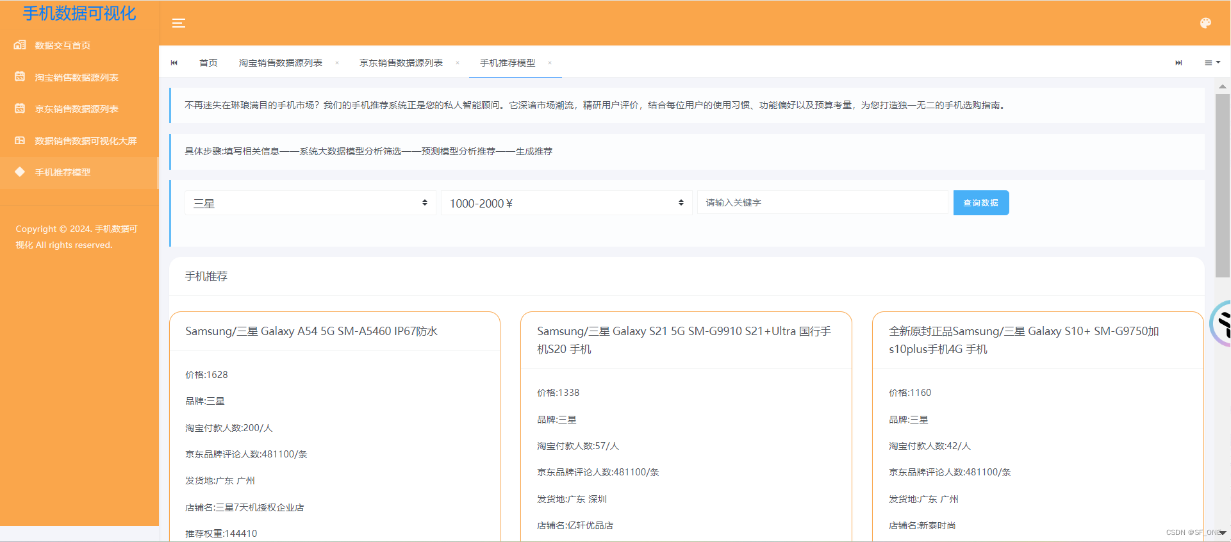
Task: Click 店铺名:新泰时尚 text
Action: [x=922, y=525]
